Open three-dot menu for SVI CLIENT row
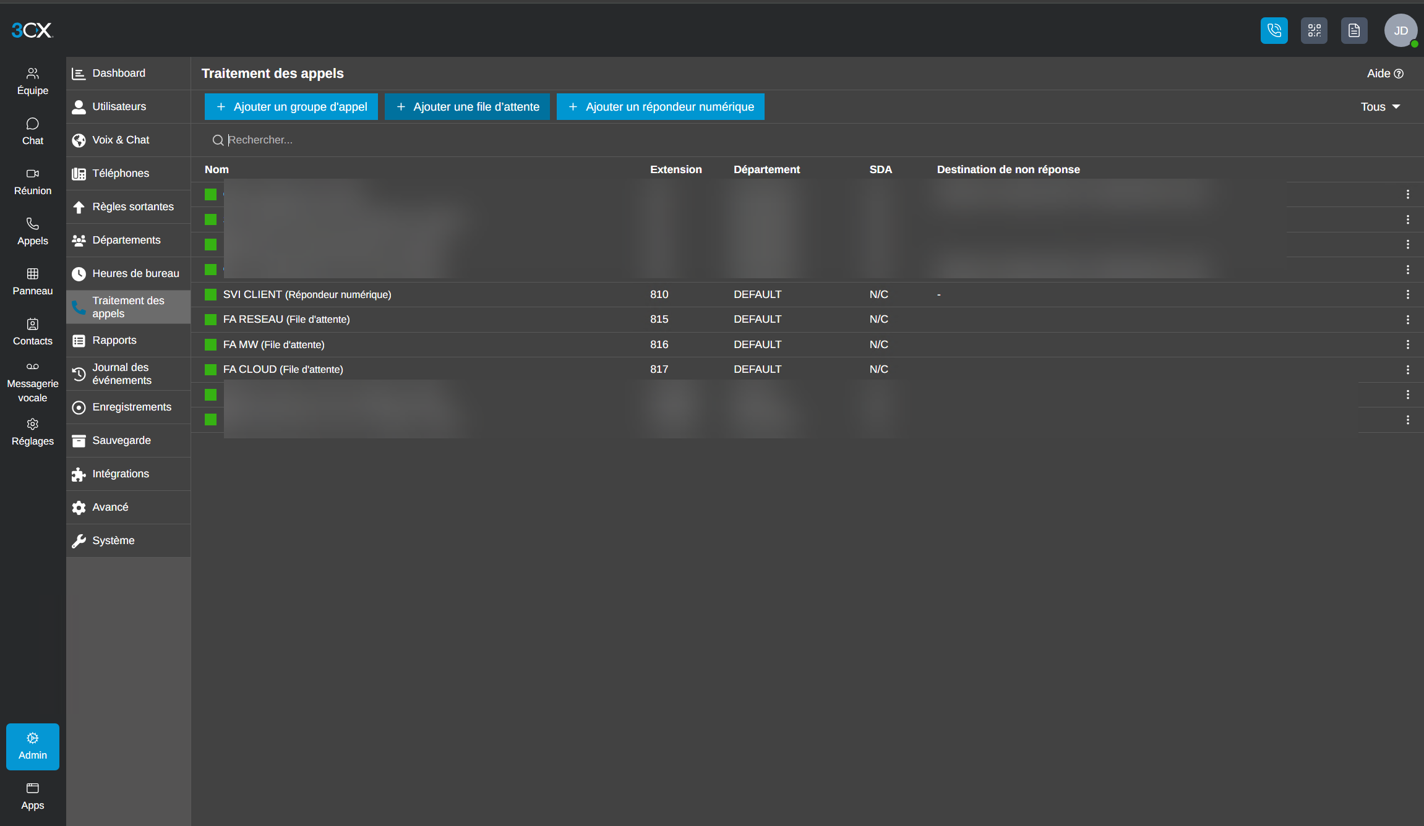 coord(1408,294)
